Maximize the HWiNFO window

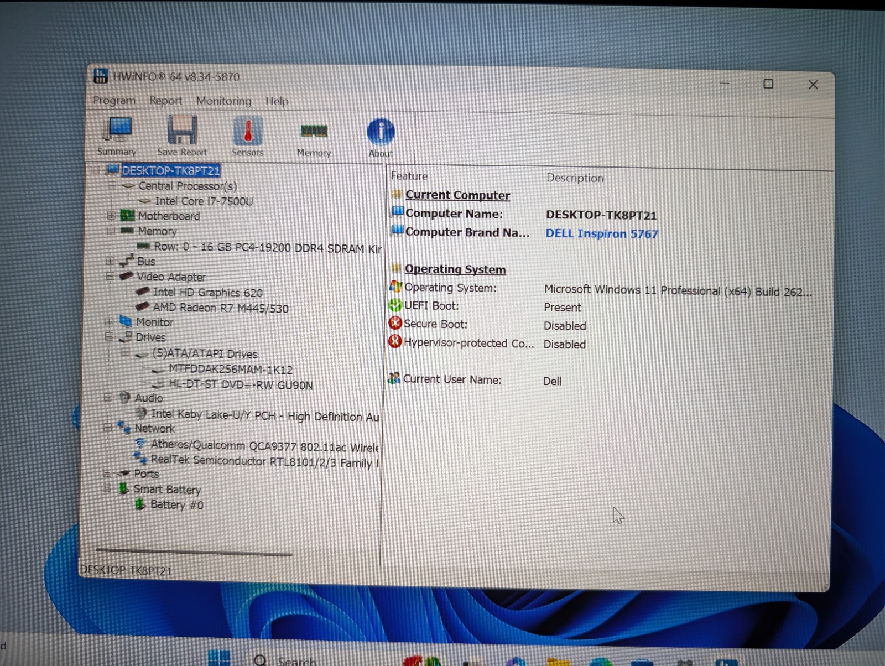point(768,84)
